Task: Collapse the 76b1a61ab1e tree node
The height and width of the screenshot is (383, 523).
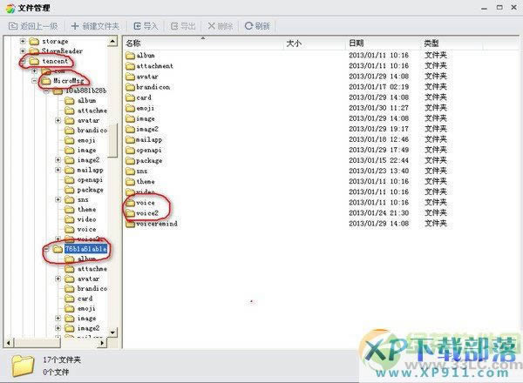Action: click(x=46, y=249)
